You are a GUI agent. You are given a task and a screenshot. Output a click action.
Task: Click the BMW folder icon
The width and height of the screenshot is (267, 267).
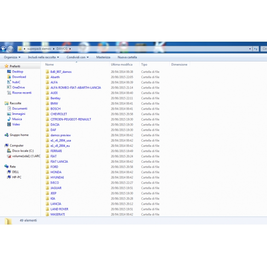[47, 103]
